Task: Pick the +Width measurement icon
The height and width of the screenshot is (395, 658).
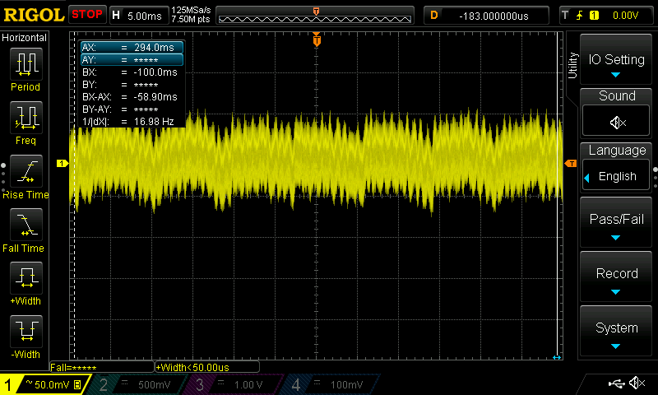Action: 25,281
